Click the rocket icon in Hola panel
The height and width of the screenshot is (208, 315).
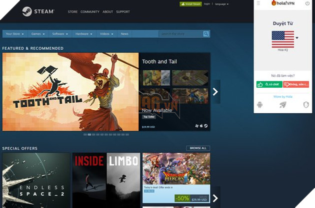click(282, 105)
